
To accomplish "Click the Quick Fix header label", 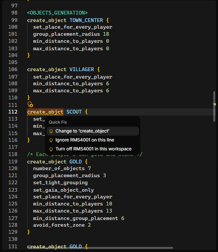I will coord(58,122).
